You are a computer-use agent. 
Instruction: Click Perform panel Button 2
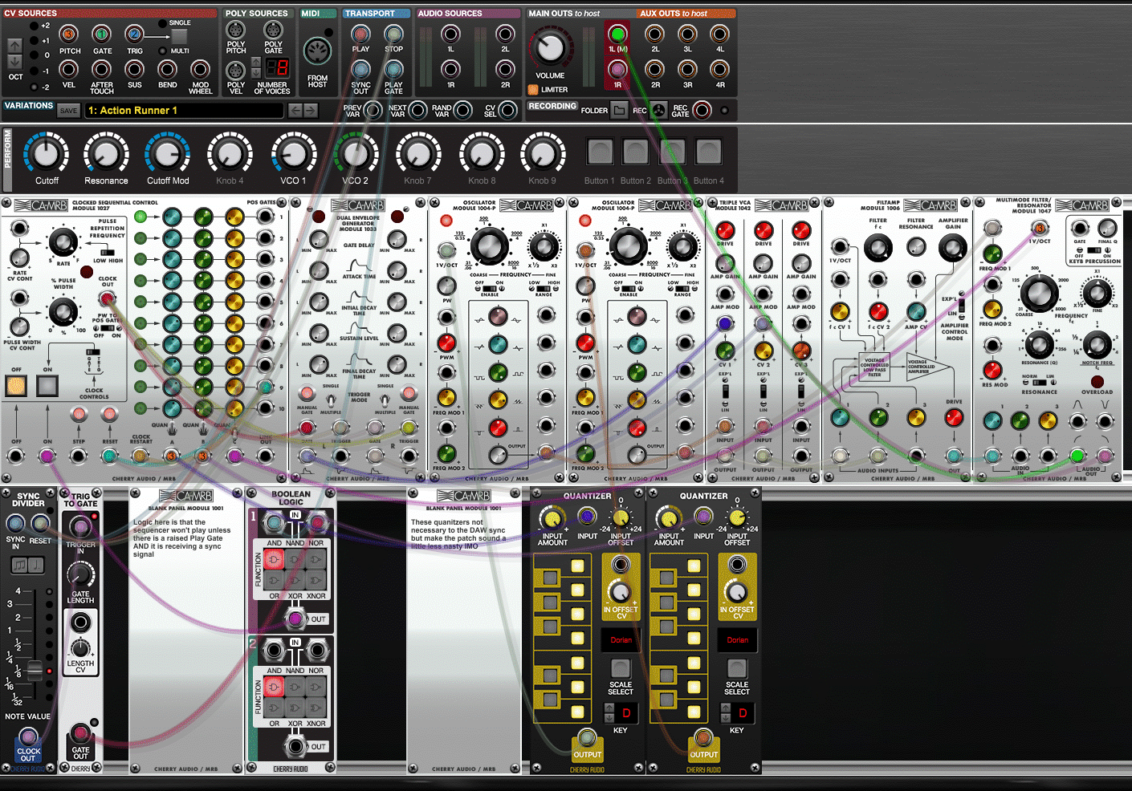[x=636, y=152]
